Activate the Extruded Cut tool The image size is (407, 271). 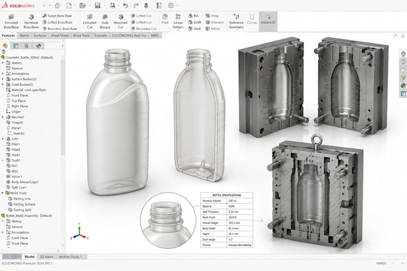[90, 22]
